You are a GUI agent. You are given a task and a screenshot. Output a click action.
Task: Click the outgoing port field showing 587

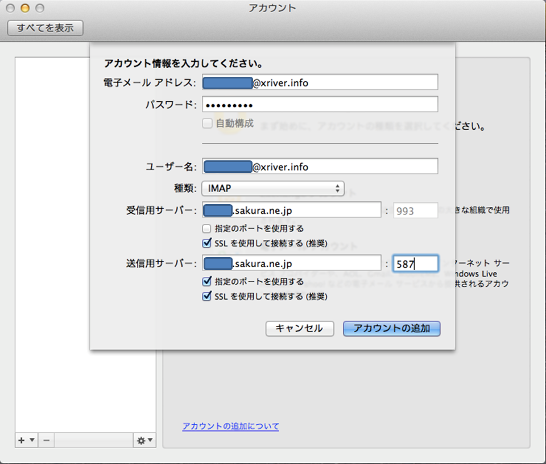(x=415, y=264)
